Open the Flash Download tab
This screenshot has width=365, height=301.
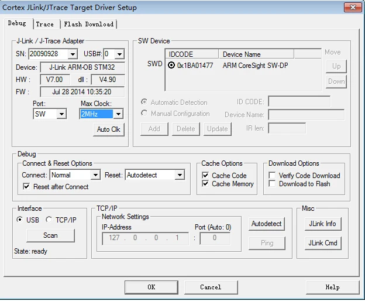pyautogui.click(x=89, y=24)
